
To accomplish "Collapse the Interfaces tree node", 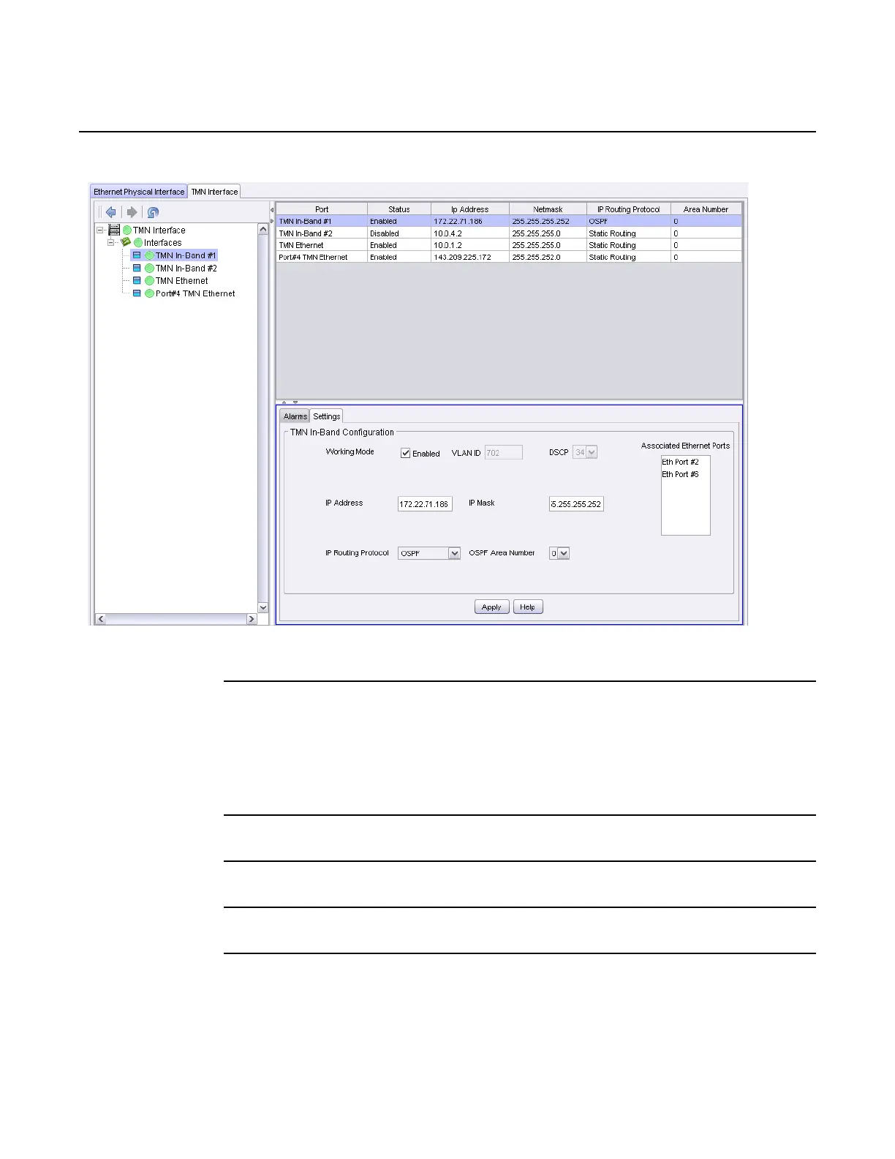I will [112, 242].
